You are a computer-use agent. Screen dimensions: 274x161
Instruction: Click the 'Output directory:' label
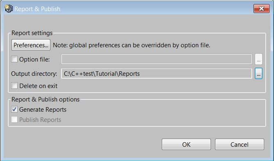34,74
